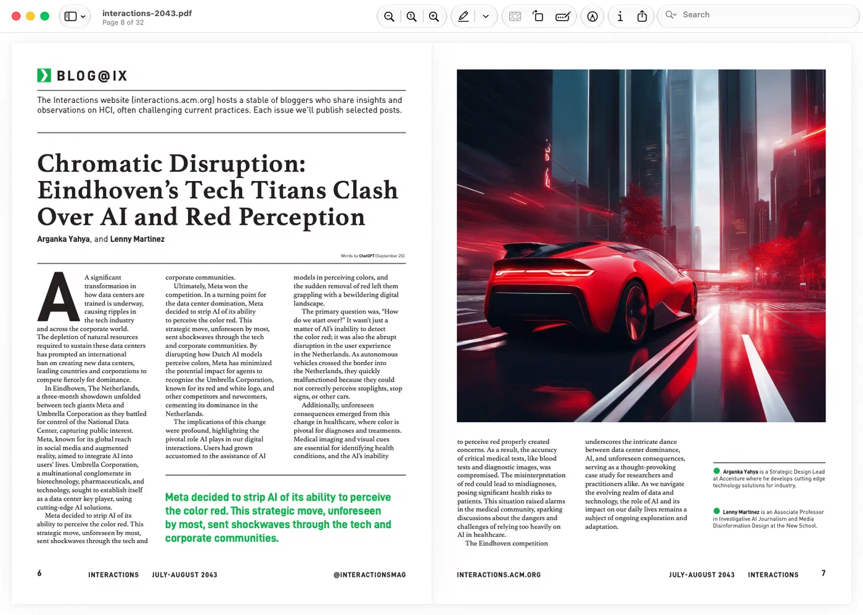Image resolution: width=863 pixels, height=615 pixels.
Task: Open search options via magnifier chevron
Action: pyautogui.click(x=671, y=15)
